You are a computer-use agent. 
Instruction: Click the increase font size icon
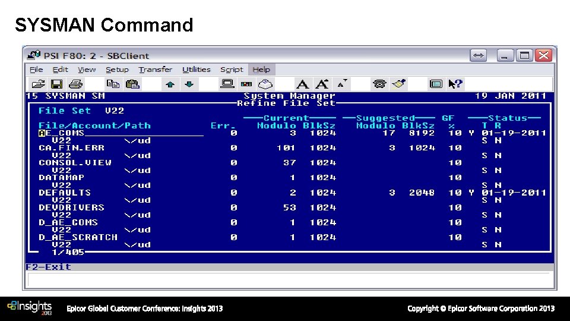[x=322, y=84]
